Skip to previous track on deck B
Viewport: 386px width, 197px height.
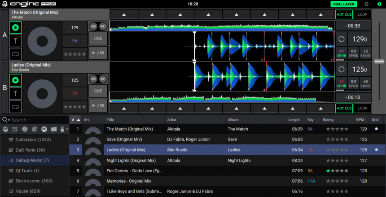click(93, 79)
